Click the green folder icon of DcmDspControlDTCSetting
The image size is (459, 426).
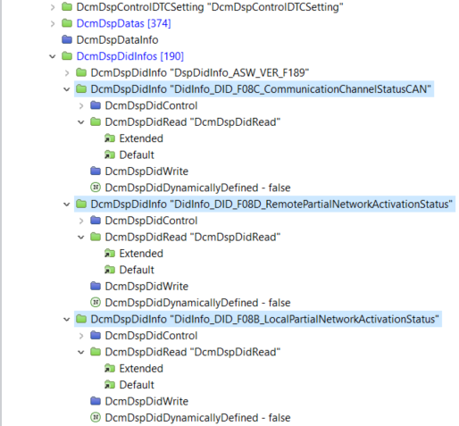[67, 6]
